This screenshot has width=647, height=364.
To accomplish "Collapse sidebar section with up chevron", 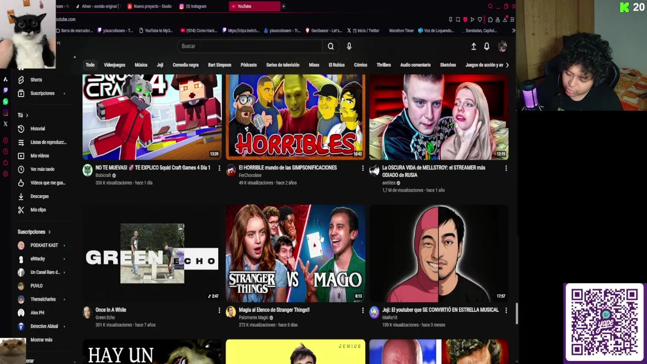I will [x=74, y=58].
